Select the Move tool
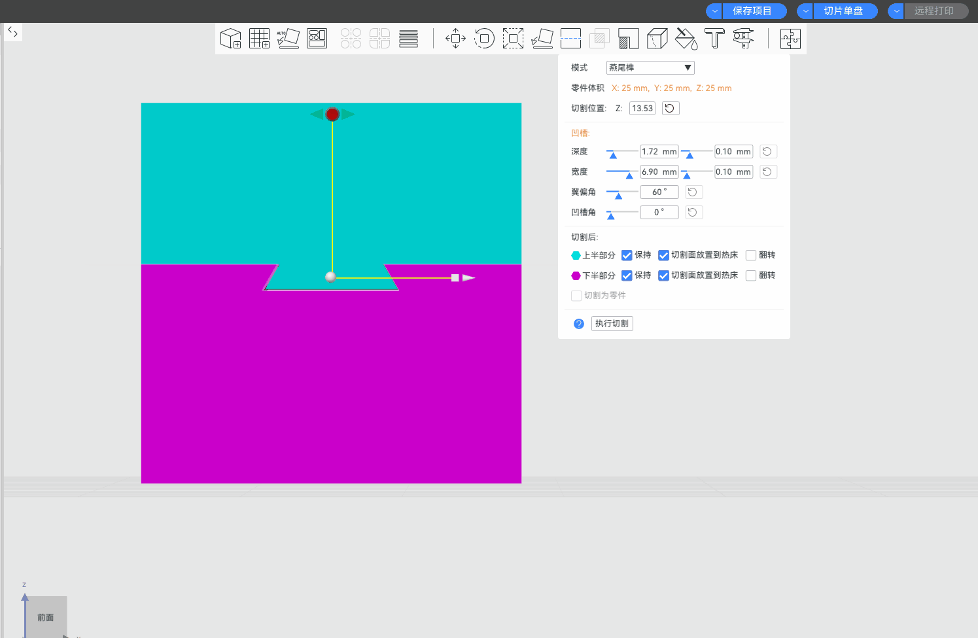978x638 pixels. coord(455,39)
